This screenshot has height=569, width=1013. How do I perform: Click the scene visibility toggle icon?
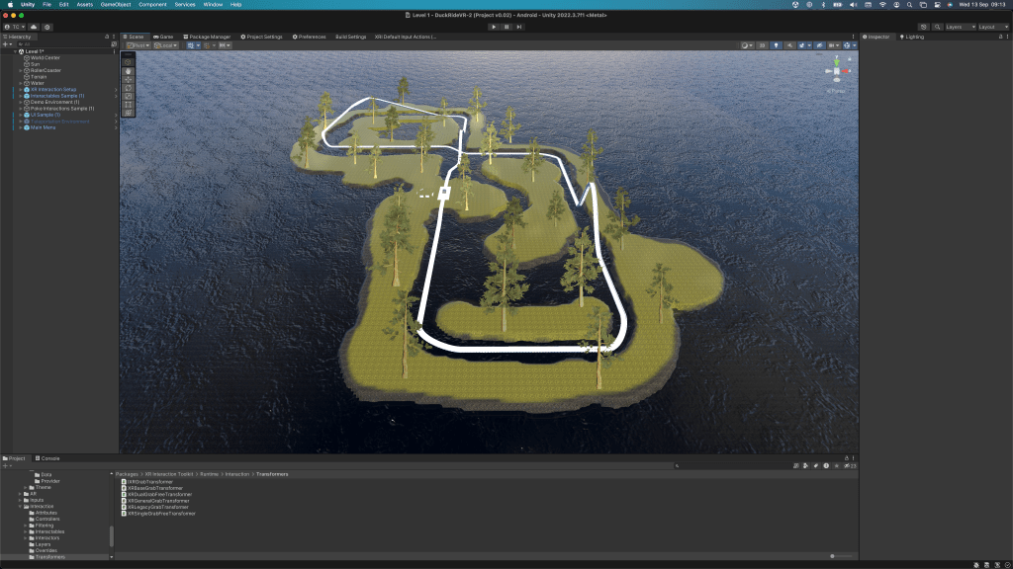pos(819,45)
